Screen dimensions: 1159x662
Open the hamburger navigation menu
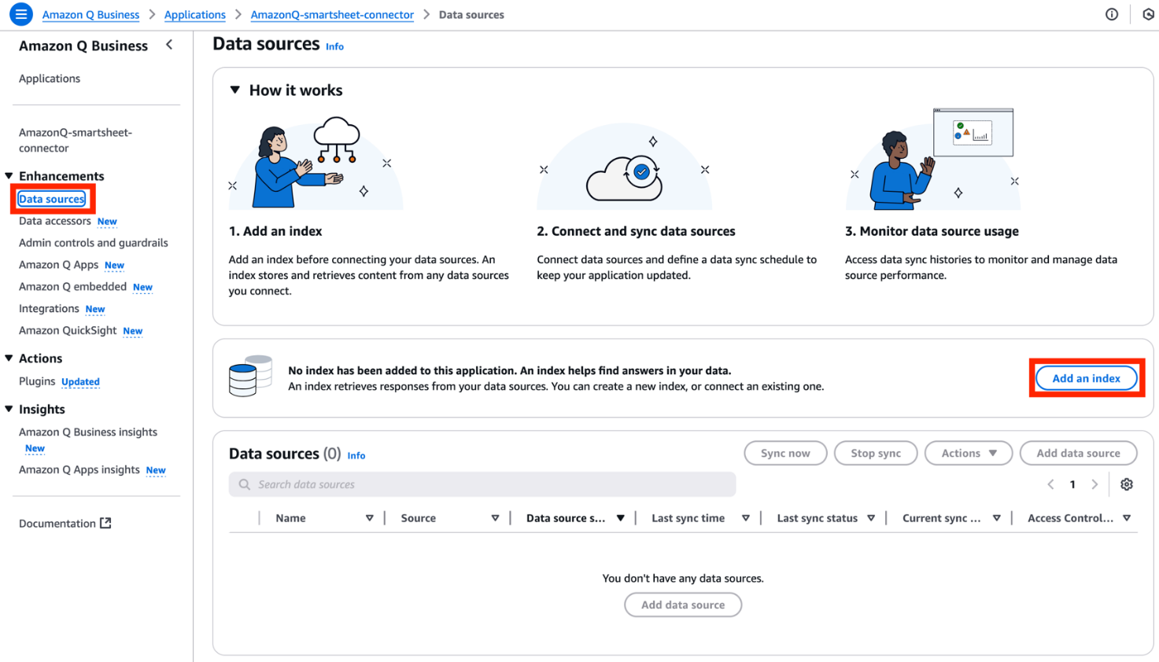click(x=21, y=14)
